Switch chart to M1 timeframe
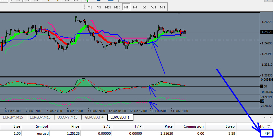This screenshot has height=138, width=274. click(90, 7)
